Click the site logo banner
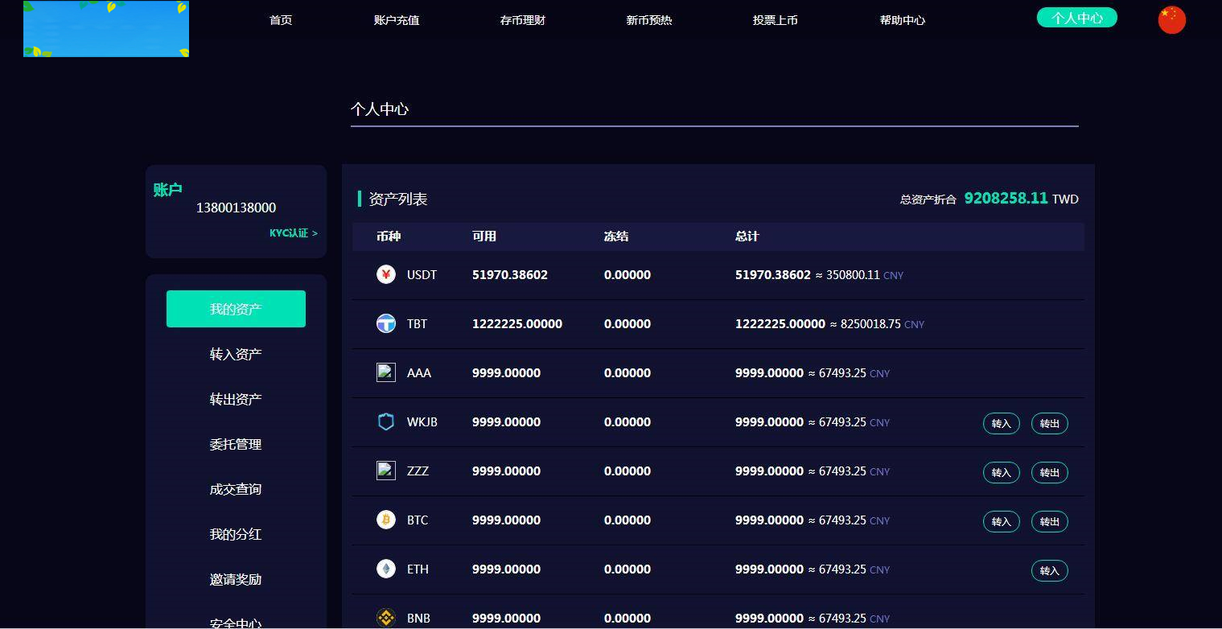The width and height of the screenshot is (1222, 629). coord(106,29)
